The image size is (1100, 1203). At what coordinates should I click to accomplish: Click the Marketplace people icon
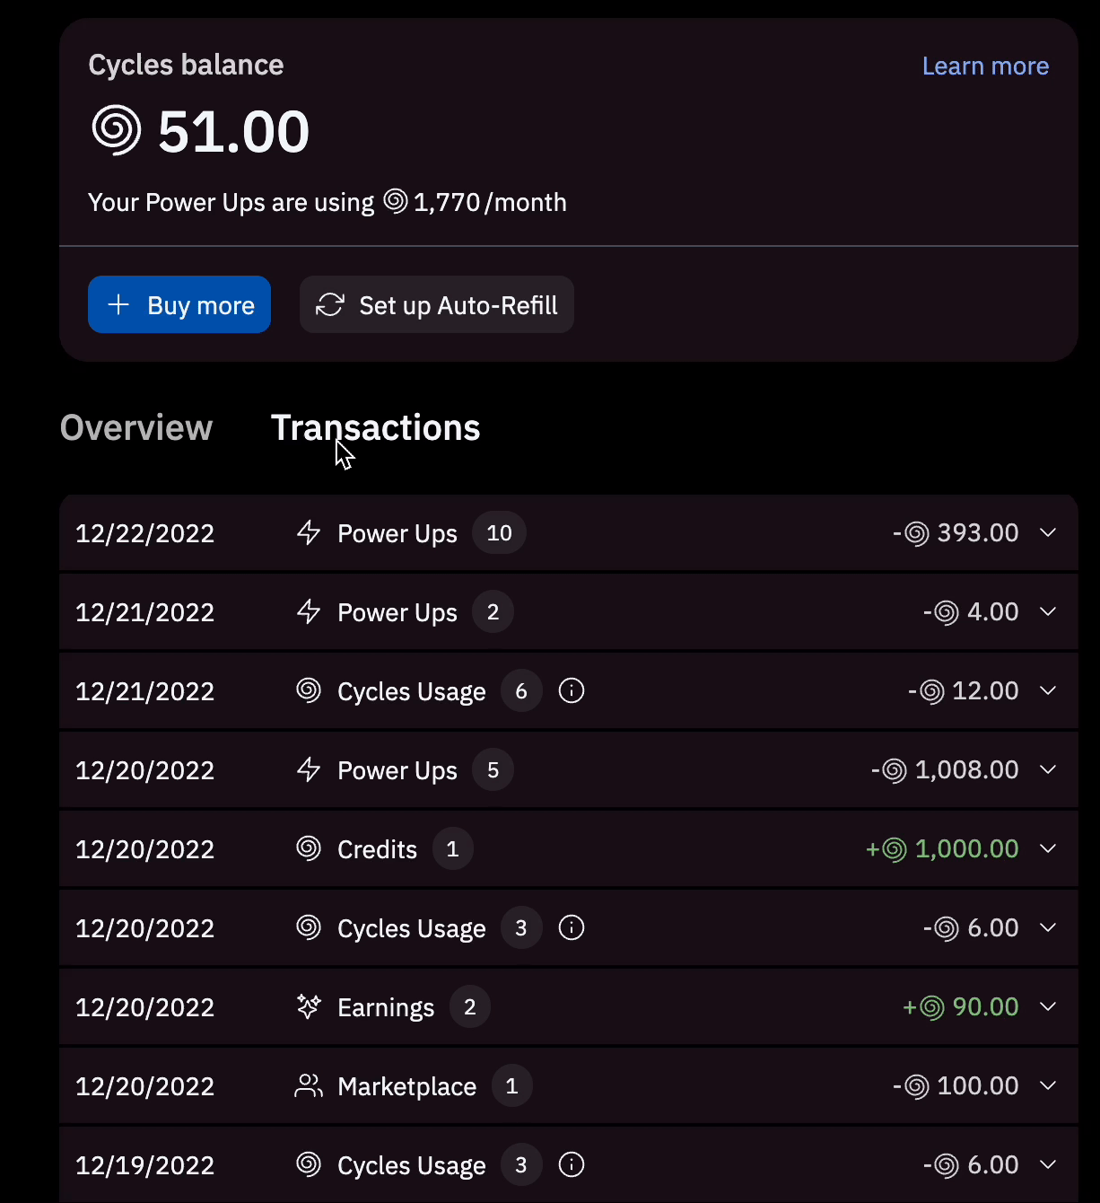(x=309, y=1085)
